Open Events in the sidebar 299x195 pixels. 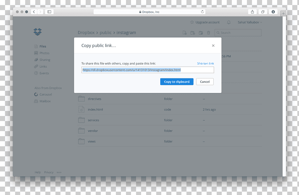tap(44, 73)
